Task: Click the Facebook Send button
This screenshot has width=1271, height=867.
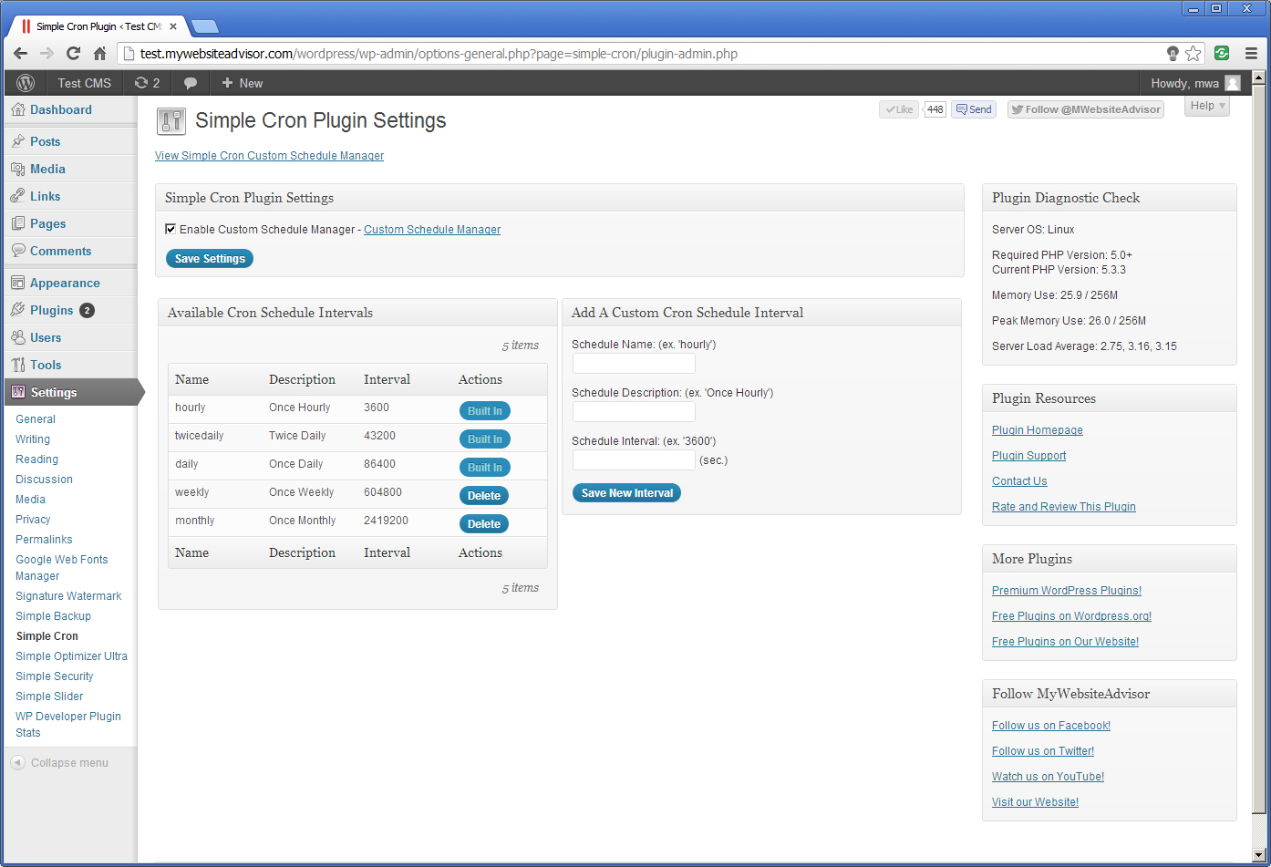Action: pos(974,109)
